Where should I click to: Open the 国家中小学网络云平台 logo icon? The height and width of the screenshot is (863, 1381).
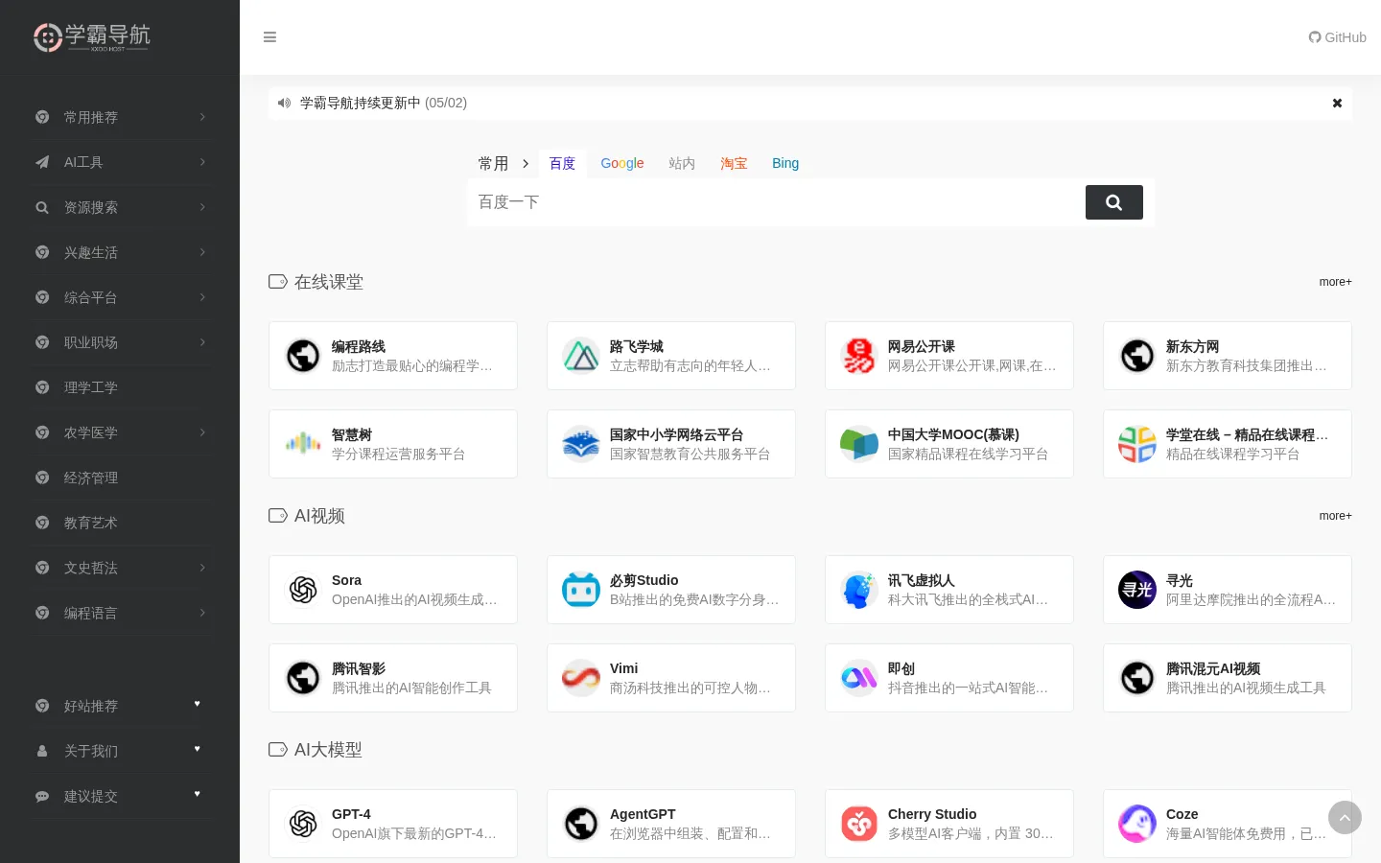tap(581, 444)
